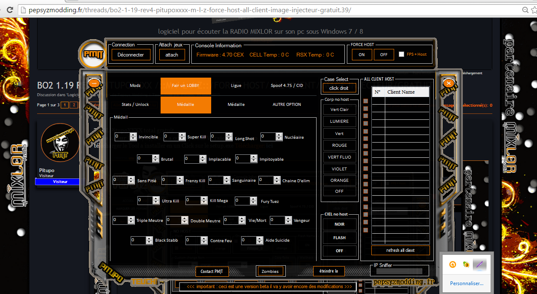The width and height of the screenshot is (537, 294).
Task: Close the tool with the orange X button
Action: click(x=448, y=83)
